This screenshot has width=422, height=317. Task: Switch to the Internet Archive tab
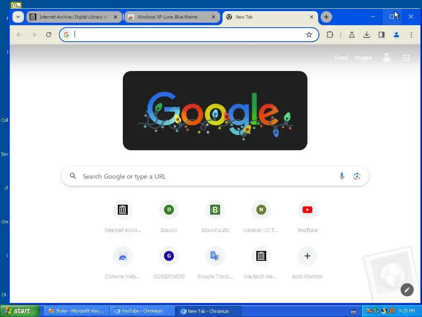point(74,17)
